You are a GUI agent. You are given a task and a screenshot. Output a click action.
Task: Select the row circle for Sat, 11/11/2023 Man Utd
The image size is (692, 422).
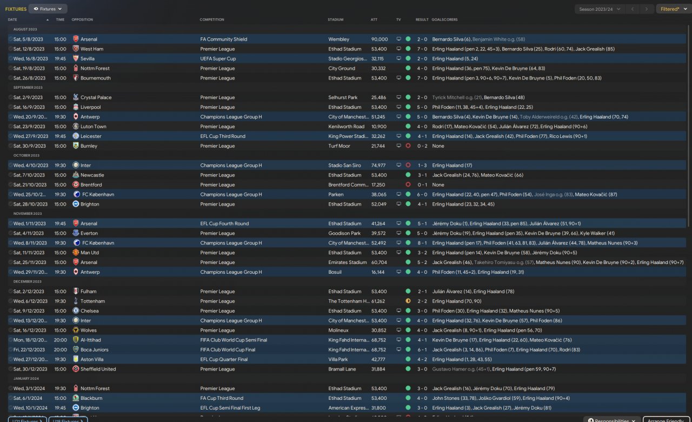coord(10,253)
